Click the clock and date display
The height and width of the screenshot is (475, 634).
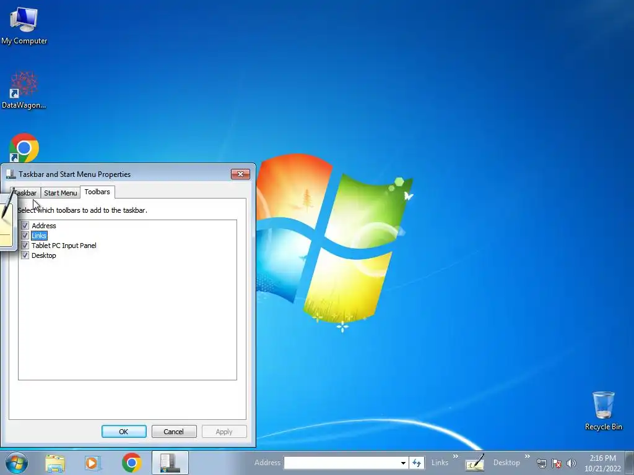(x=602, y=463)
